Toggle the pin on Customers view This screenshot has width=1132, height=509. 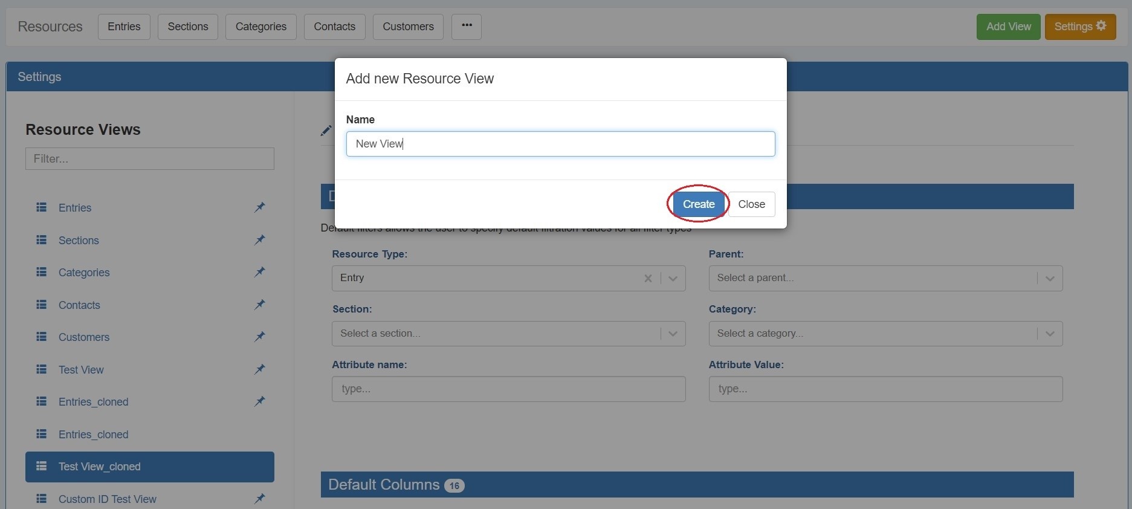coord(260,337)
